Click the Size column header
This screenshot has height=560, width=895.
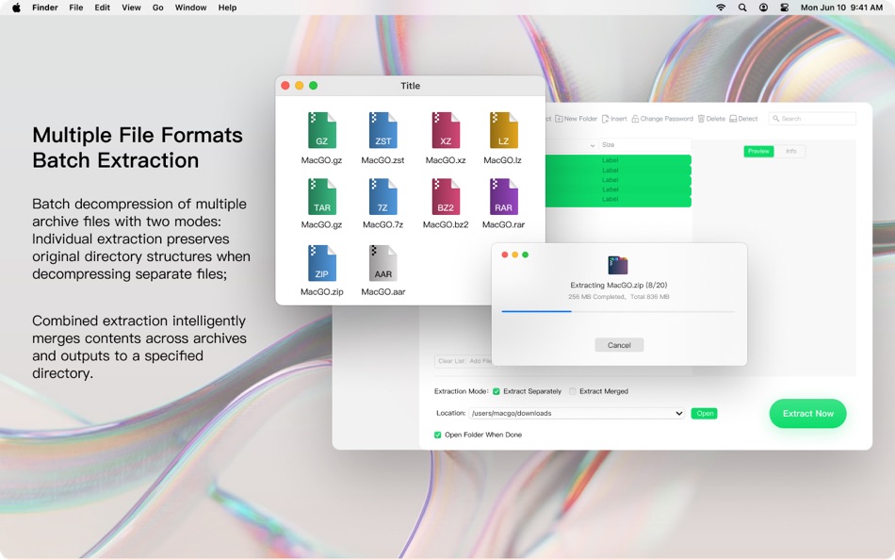click(645, 145)
